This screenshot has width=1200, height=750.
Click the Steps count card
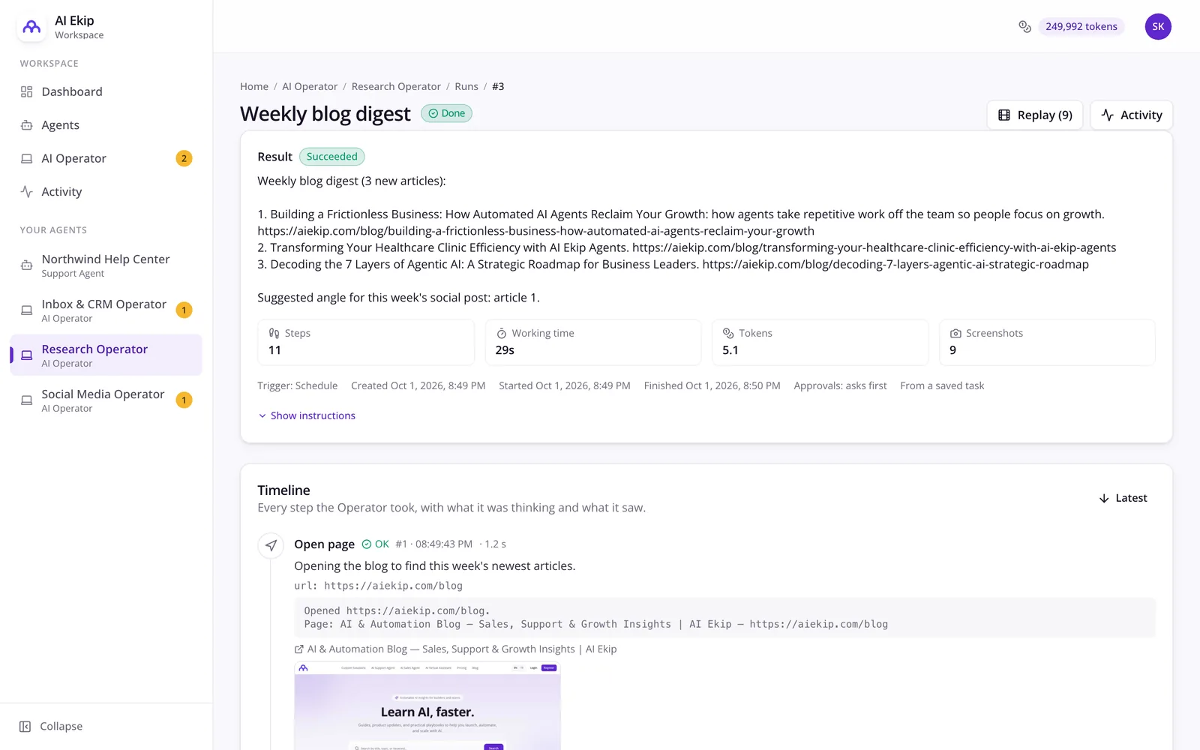coord(366,343)
